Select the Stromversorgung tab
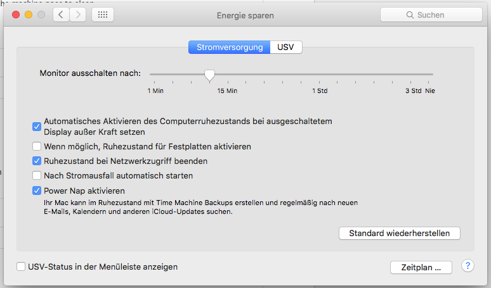491x288 pixels. [x=229, y=47]
